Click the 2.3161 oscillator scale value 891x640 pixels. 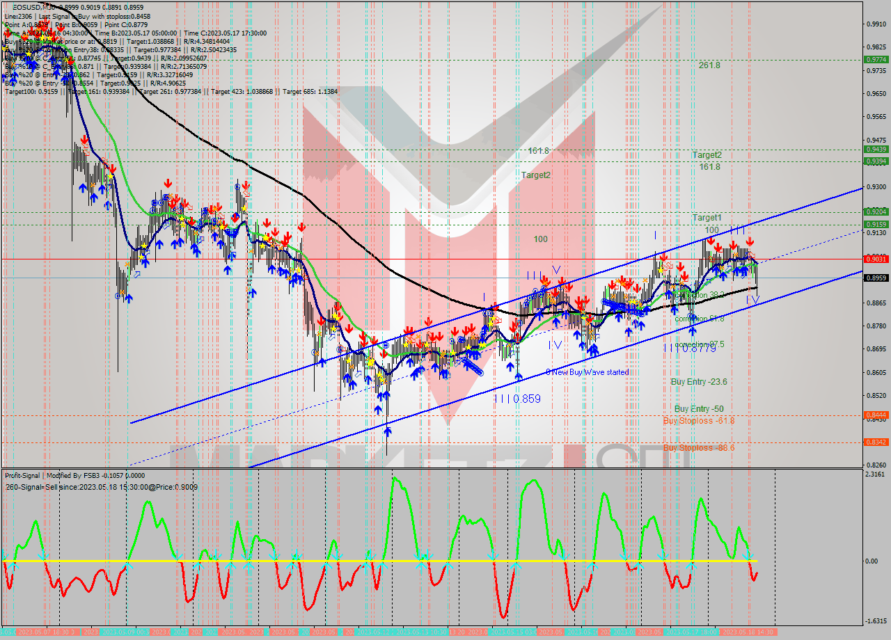(875, 474)
